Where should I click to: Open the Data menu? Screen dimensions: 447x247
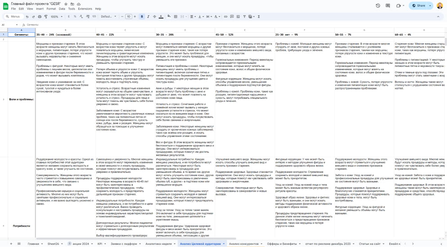pyautogui.click(x=62, y=9)
